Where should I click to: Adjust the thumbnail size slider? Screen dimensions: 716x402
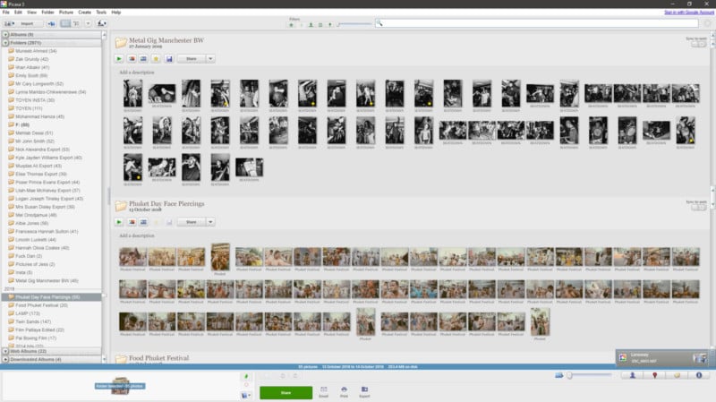click(x=589, y=375)
